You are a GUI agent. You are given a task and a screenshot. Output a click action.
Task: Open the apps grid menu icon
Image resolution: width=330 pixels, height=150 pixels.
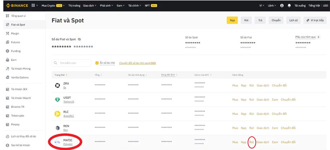[33, 6]
